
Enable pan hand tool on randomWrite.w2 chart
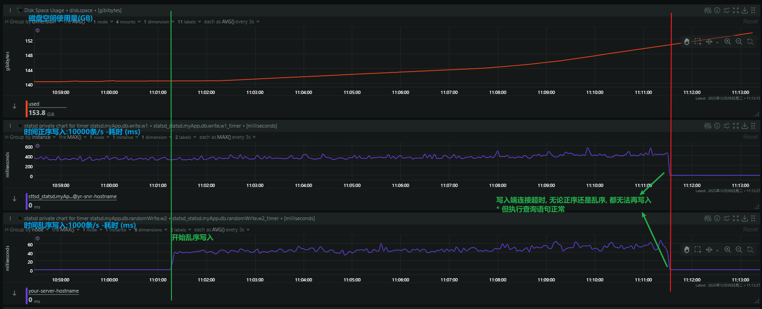[x=686, y=250]
